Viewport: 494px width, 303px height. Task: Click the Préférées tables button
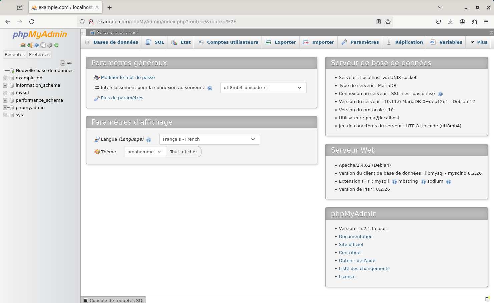tap(39, 54)
